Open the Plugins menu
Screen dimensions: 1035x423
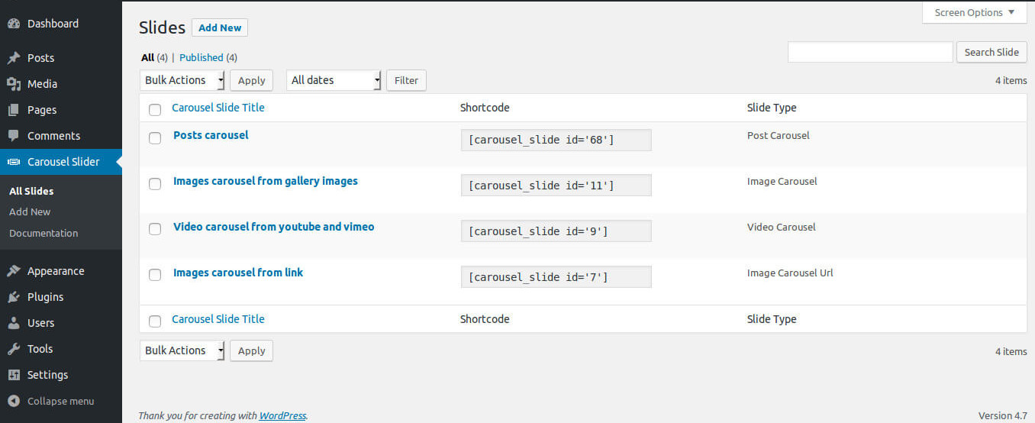tap(61, 297)
